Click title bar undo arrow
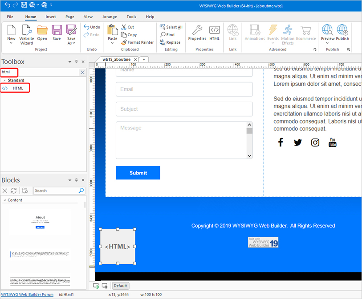Image resolution: width=362 pixels, height=299 pixels. 7,5
